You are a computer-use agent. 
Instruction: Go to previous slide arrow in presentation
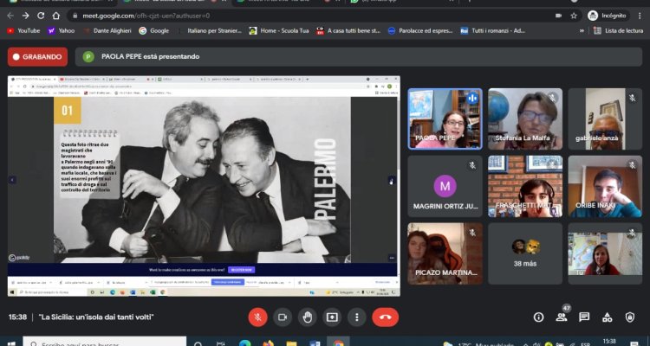(12, 180)
